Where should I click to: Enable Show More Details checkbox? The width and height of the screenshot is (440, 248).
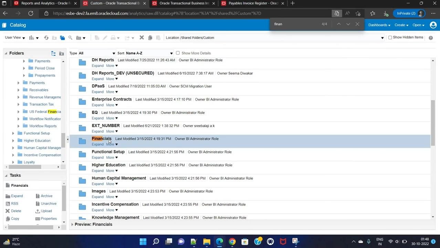[x=178, y=53]
